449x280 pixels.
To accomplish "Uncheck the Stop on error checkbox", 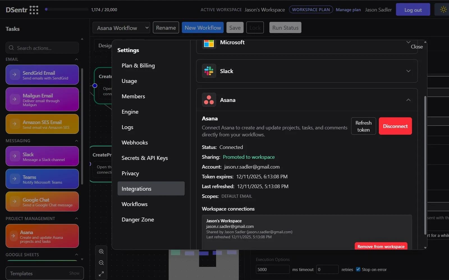I will pyautogui.click(x=358, y=269).
